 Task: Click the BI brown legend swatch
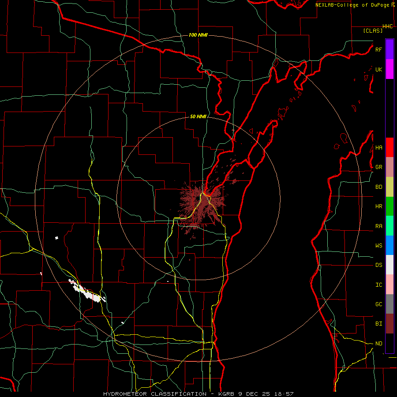tap(390, 324)
